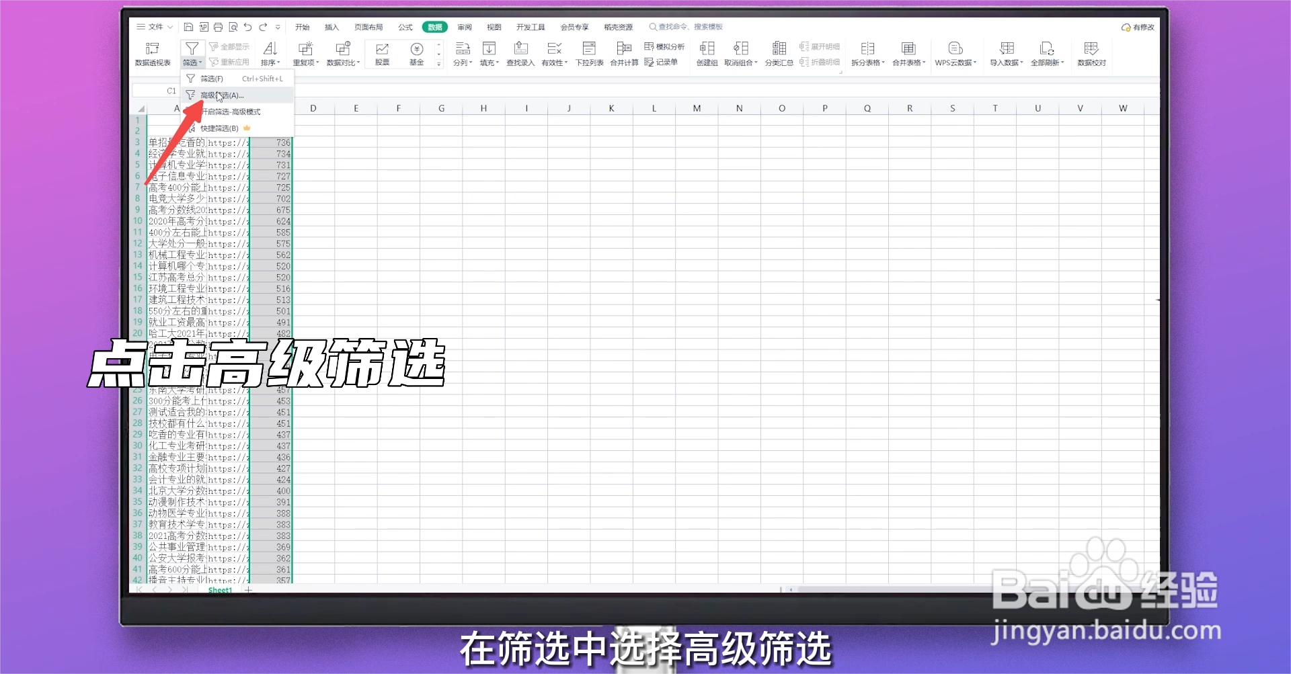This screenshot has height=674, width=1291.
Task: Click the 合并表格 merge tables icon
Action: (908, 48)
